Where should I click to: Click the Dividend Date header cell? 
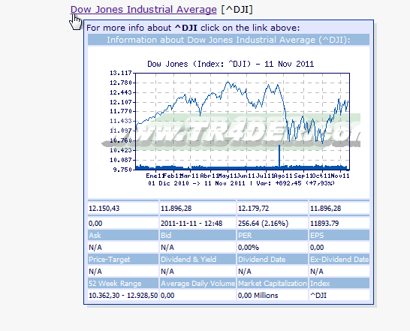click(x=272, y=260)
